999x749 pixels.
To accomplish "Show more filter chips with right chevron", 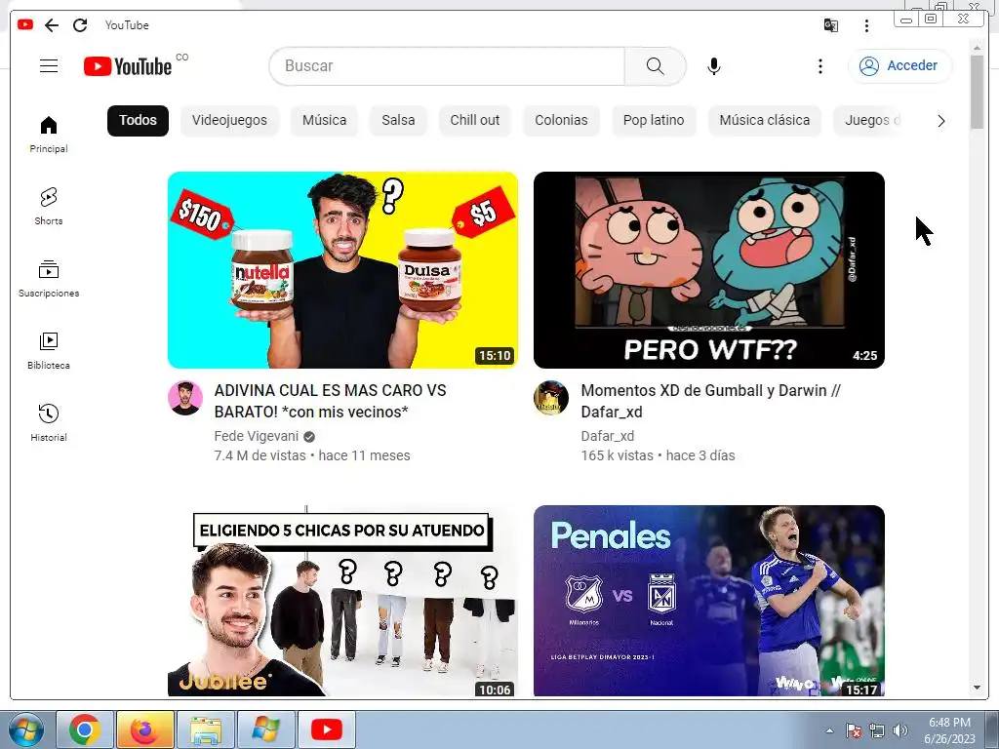I will [941, 121].
